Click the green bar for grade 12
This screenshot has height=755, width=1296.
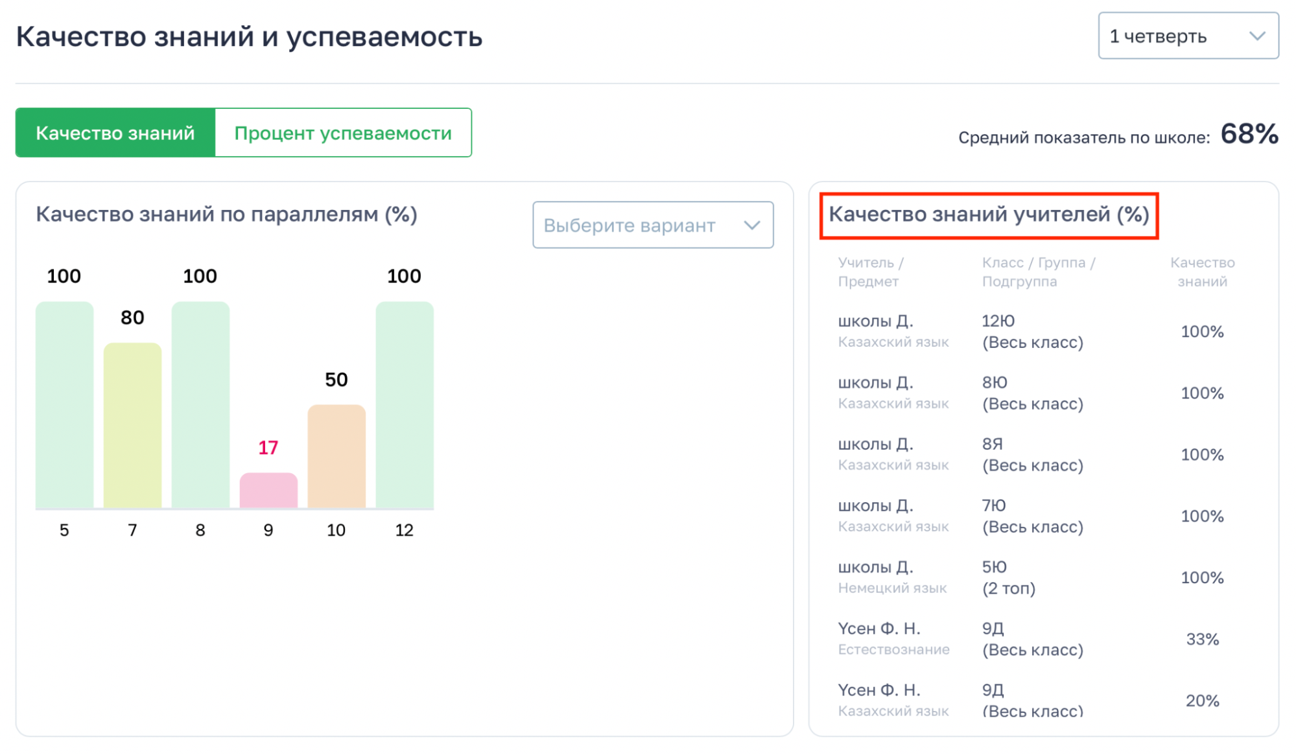click(405, 405)
